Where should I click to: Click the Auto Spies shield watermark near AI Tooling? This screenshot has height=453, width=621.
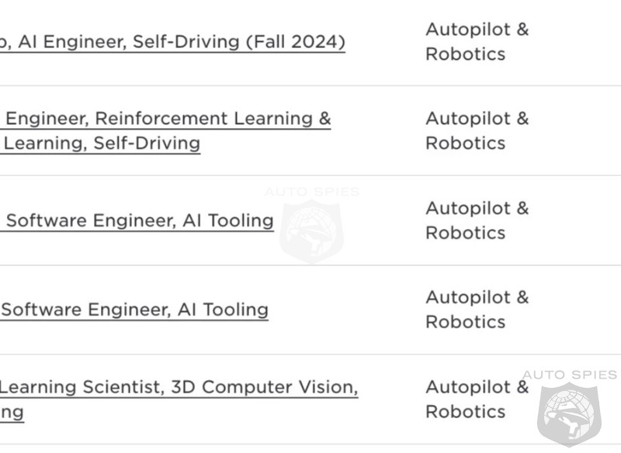[x=312, y=232]
